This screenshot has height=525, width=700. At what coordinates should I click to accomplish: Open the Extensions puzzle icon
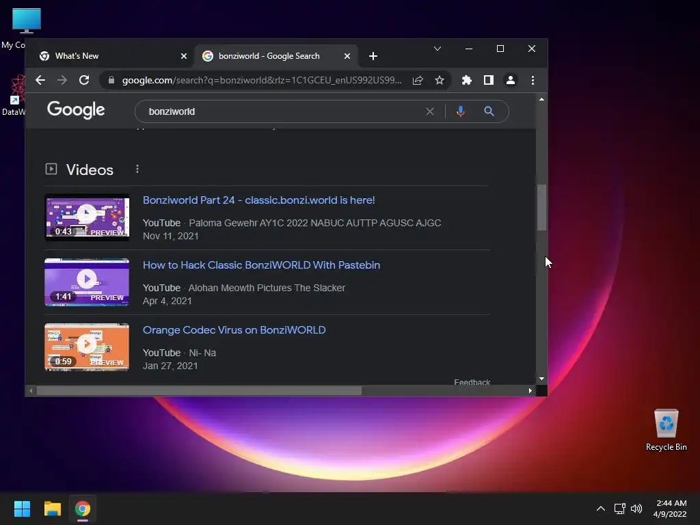coord(466,80)
